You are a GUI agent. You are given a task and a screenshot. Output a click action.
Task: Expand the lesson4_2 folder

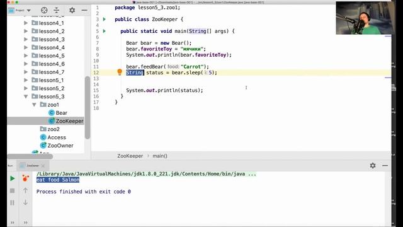[26, 31]
